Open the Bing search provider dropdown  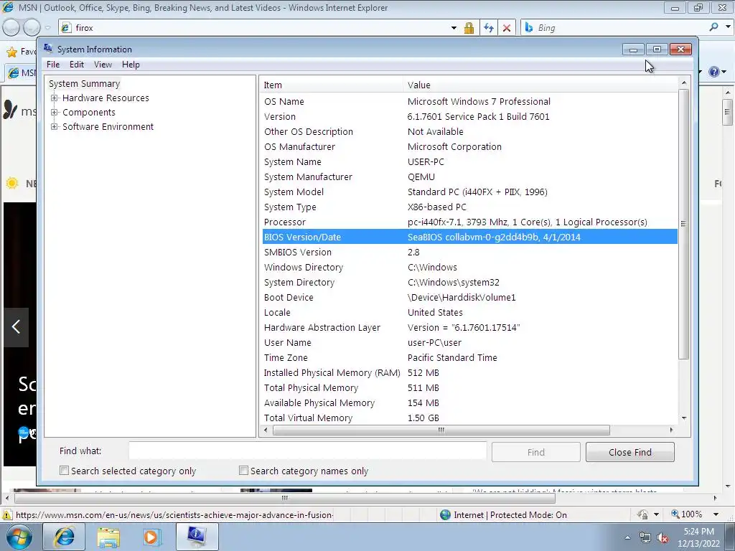tap(728, 27)
